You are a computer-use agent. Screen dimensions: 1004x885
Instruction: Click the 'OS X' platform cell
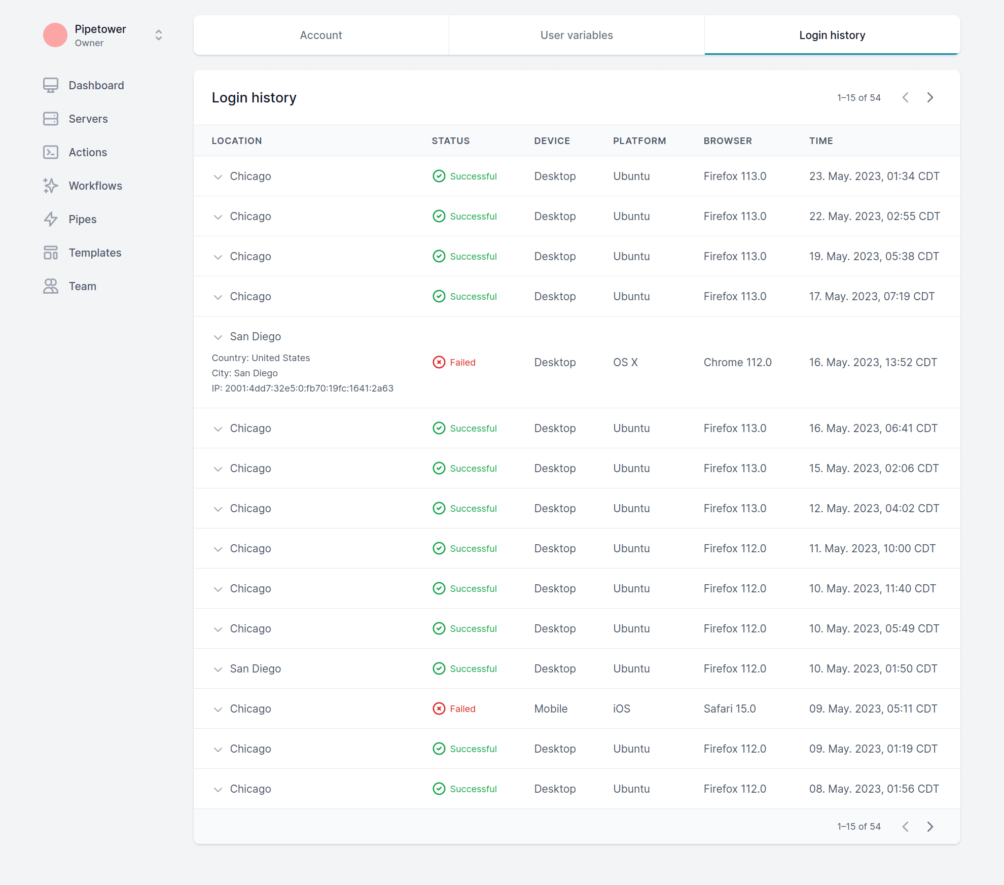[626, 362]
